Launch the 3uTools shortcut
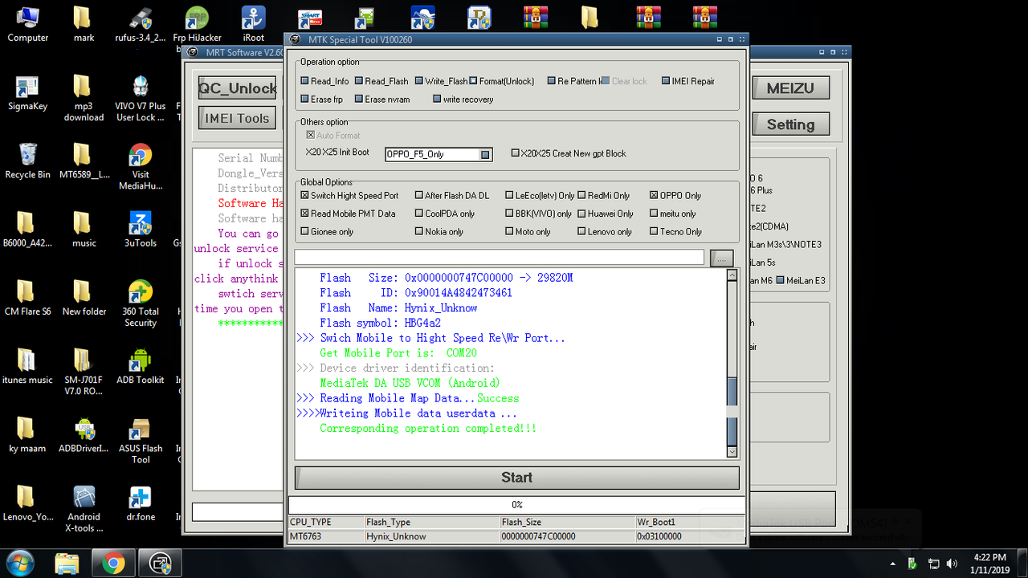Screen dimensions: 1028x578 pyautogui.click(x=141, y=230)
